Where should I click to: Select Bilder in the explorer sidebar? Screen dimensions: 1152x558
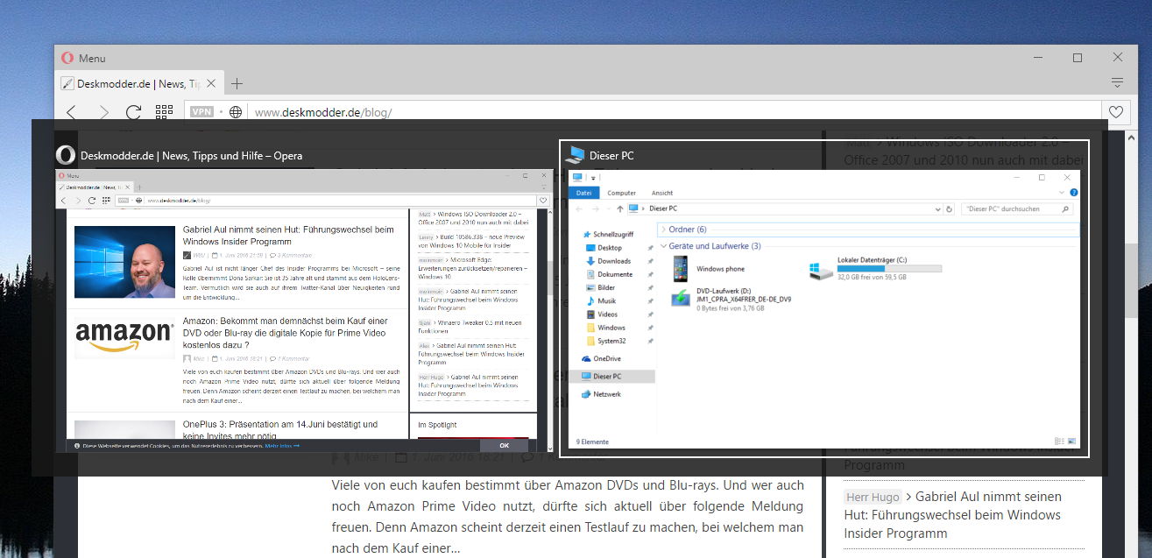pos(600,287)
